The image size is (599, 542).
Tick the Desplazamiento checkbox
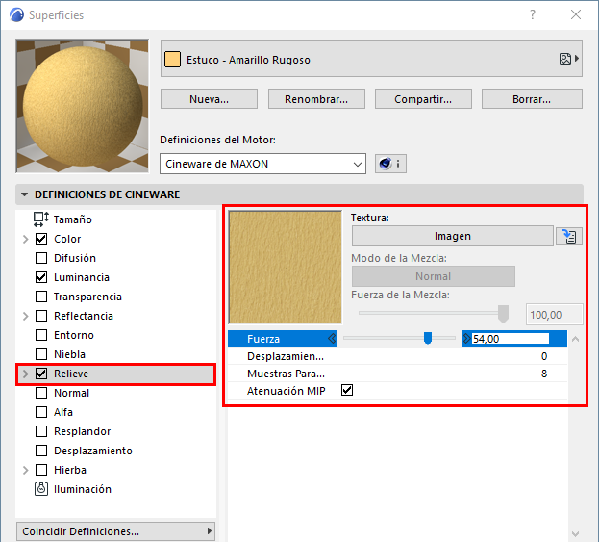click(41, 451)
